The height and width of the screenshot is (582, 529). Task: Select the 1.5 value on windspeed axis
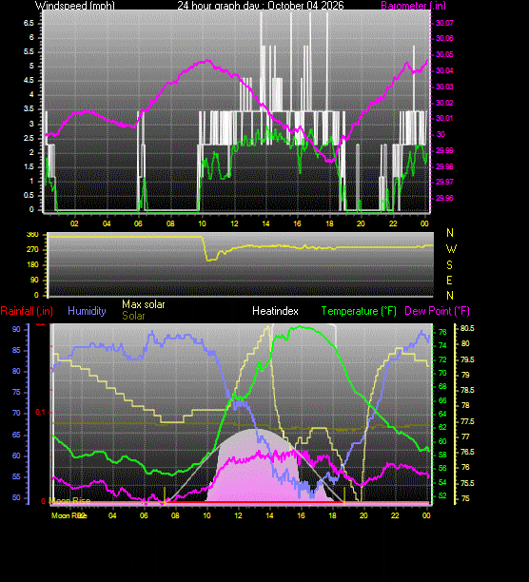pos(29,166)
